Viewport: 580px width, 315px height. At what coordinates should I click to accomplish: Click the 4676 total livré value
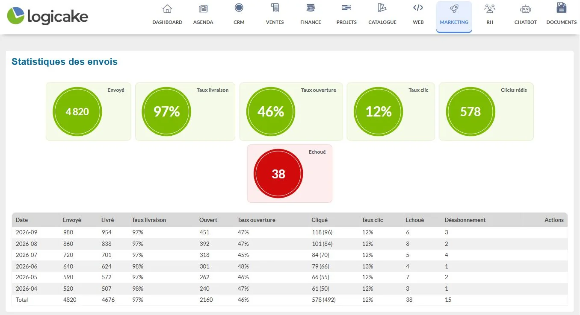pyautogui.click(x=108, y=300)
